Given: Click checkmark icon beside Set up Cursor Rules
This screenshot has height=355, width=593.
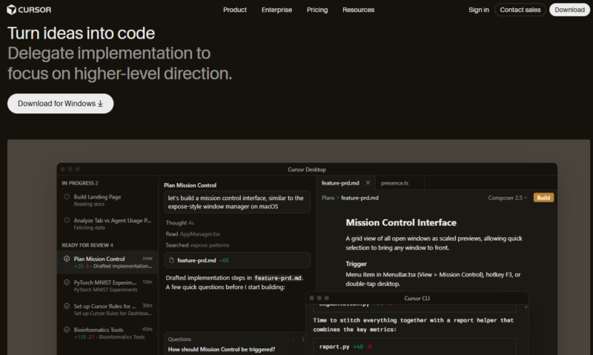Looking at the screenshot, I should click(x=67, y=306).
